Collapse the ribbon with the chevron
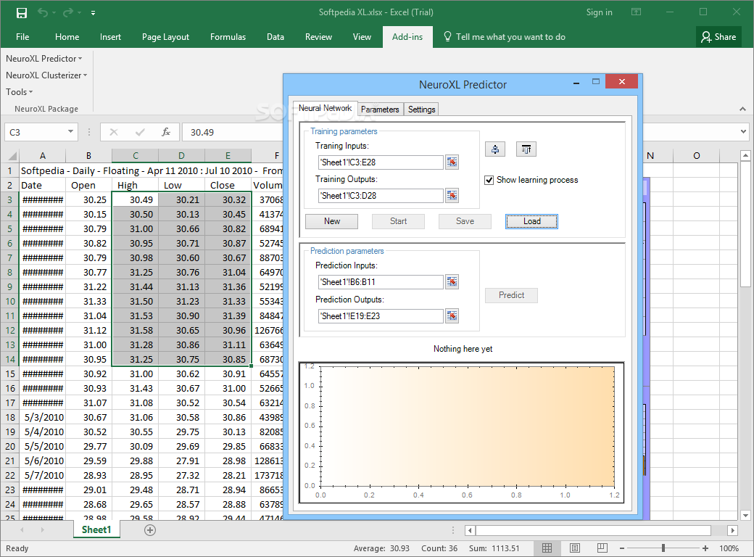Image resolution: width=754 pixels, height=557 pixels. coord(743,110)
